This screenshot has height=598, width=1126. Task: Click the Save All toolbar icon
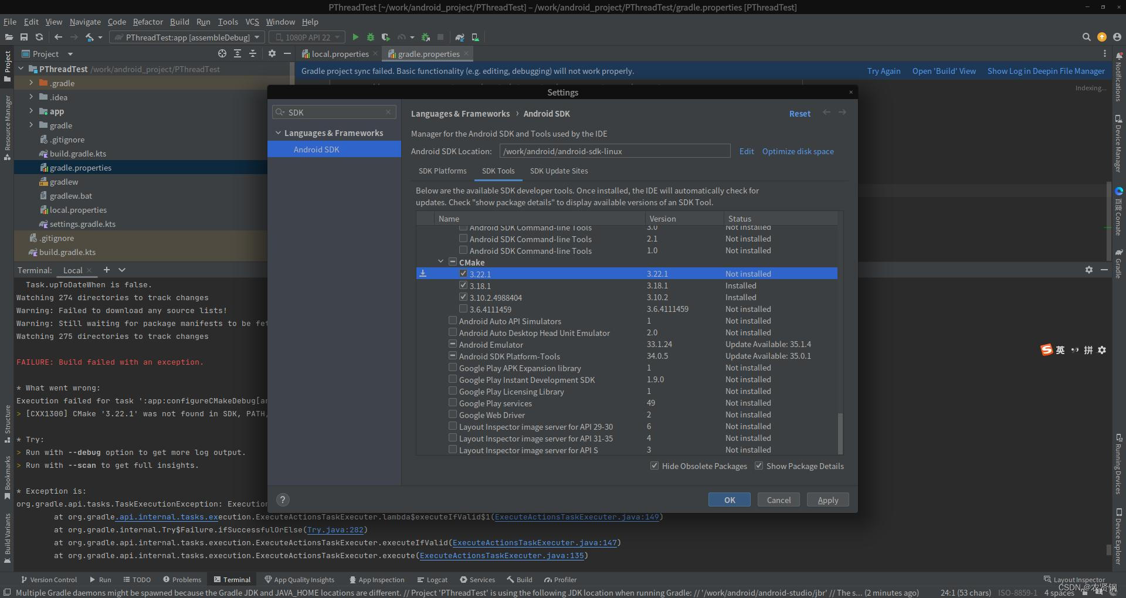pos(24,37)
